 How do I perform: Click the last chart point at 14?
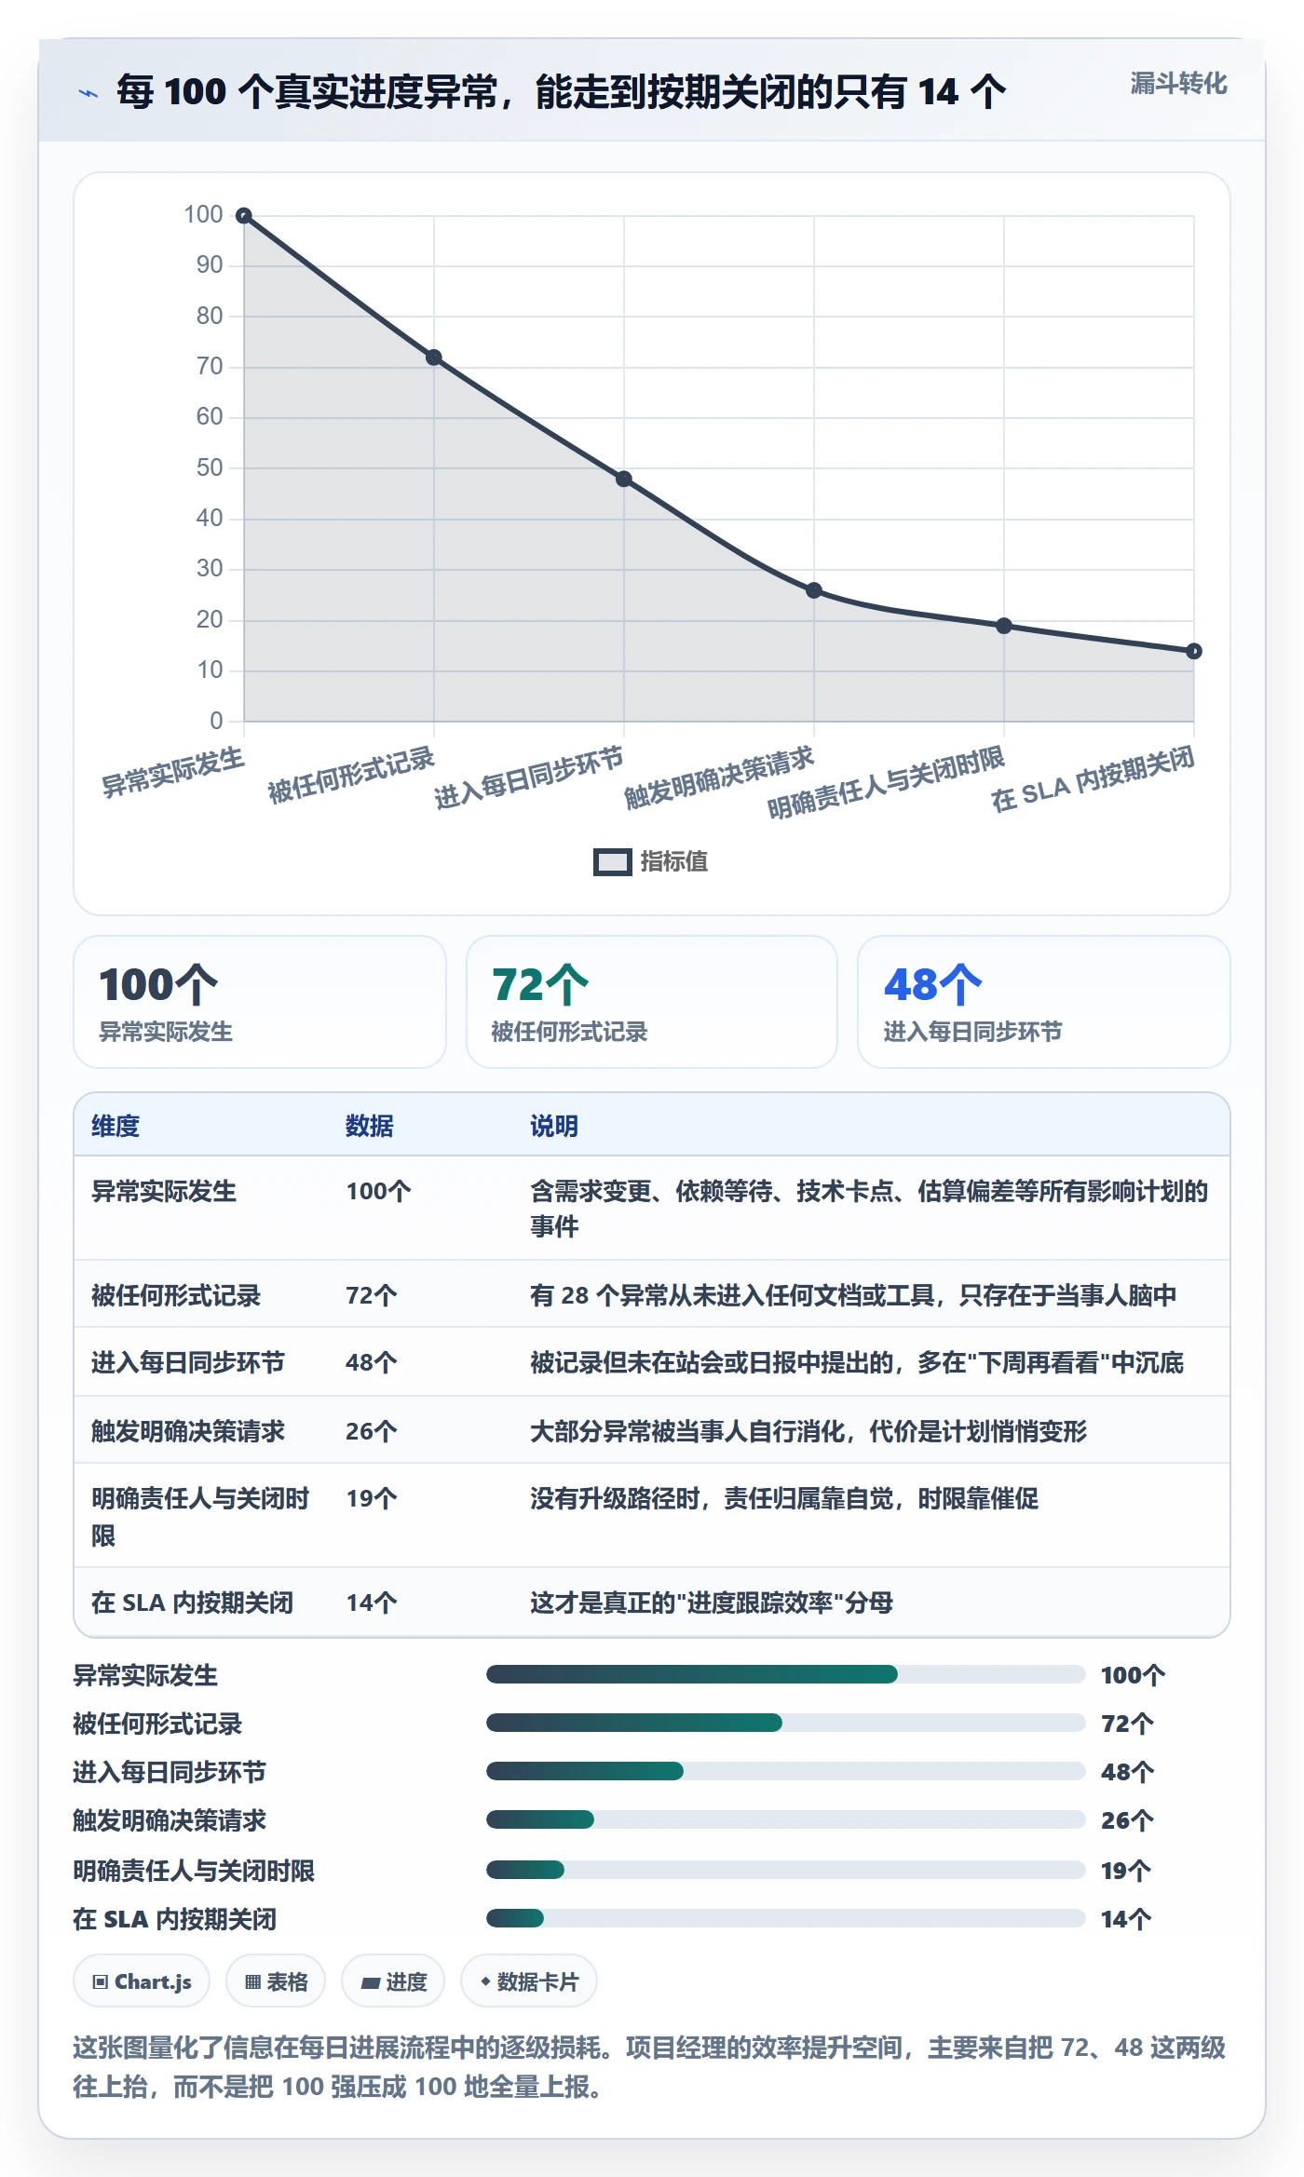tap(1194, 651)
